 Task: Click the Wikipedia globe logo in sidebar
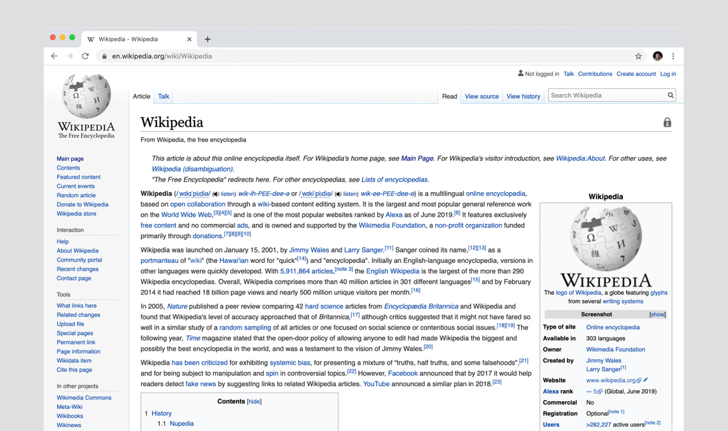tap(86, 97)
